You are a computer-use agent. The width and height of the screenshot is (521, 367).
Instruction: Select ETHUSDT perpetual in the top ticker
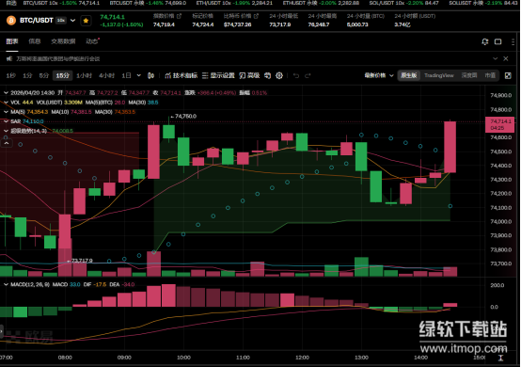[321, 3]
